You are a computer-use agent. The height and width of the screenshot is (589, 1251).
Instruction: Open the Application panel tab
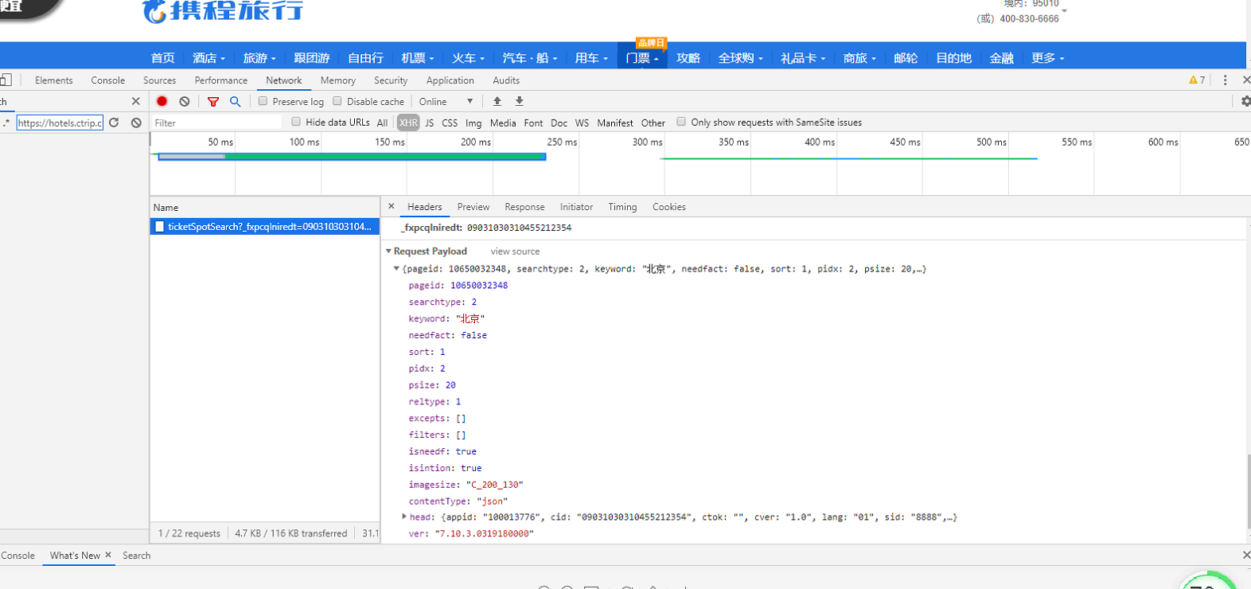tap(450, 80)
